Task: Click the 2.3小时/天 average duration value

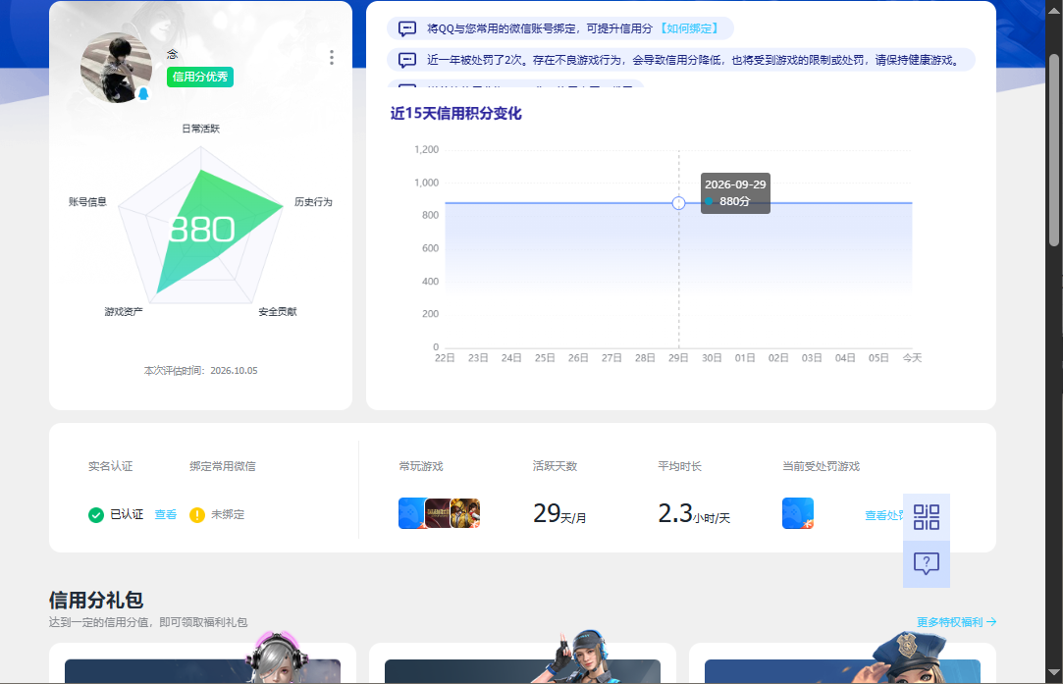Action: pos(694,514)
